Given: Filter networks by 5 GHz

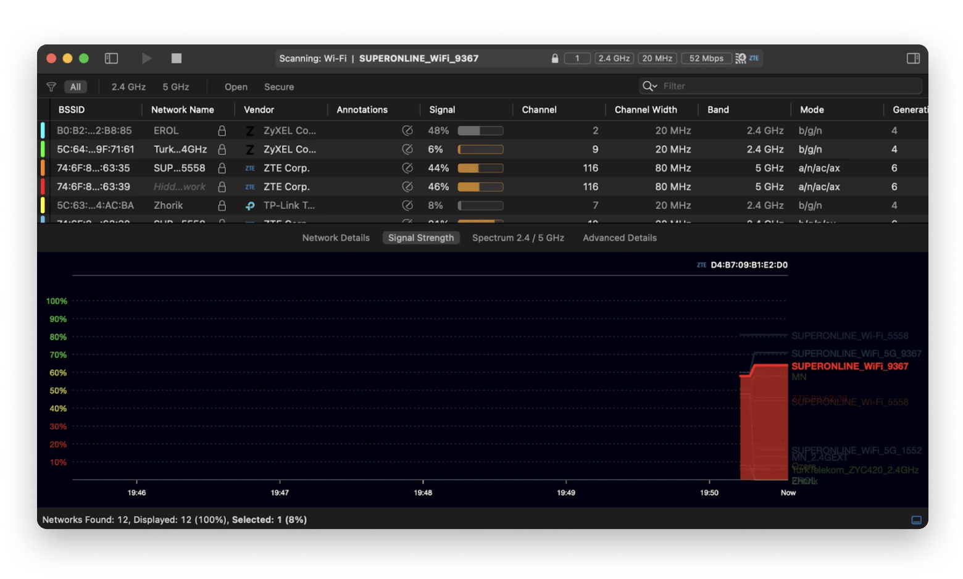Looking at the screenshot, I should [176, 87].
